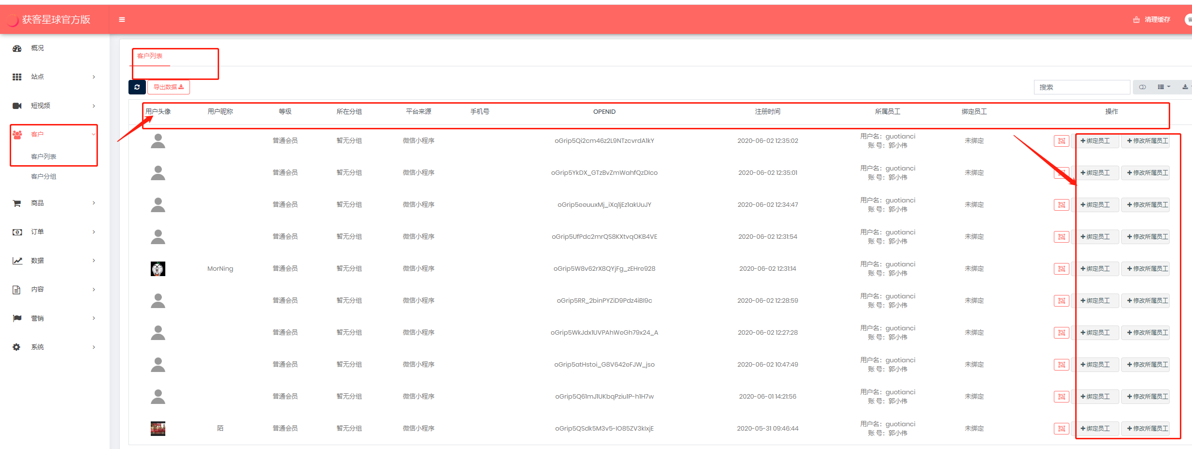Viewport: 1192px width, 449px height.
Task: Click the 短视频 video camera icon
Action: click(17, 106)
